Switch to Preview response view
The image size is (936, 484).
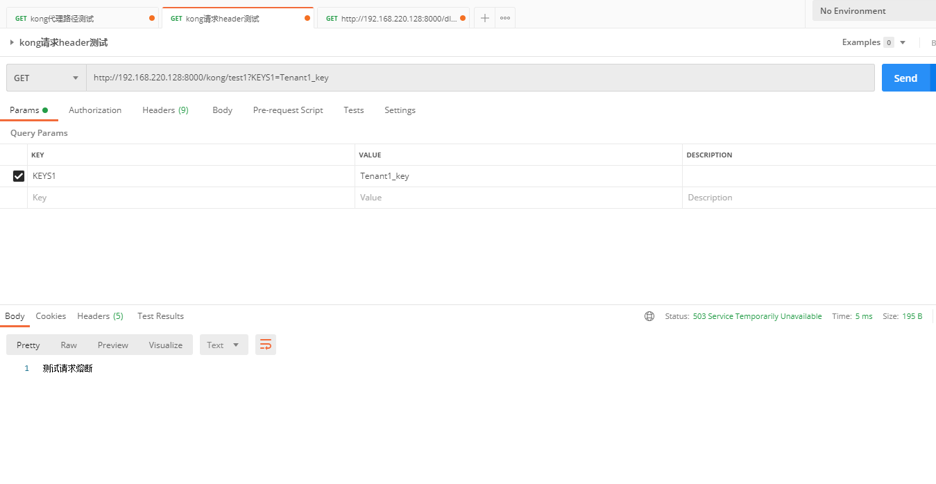tap(113, 345)
